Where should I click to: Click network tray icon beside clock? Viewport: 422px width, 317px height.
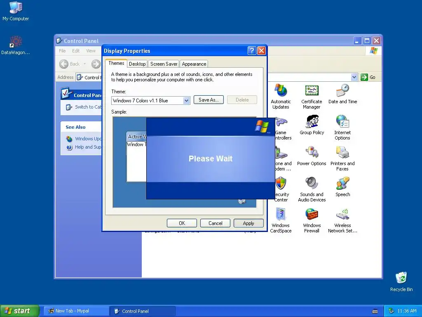(392, 311)
